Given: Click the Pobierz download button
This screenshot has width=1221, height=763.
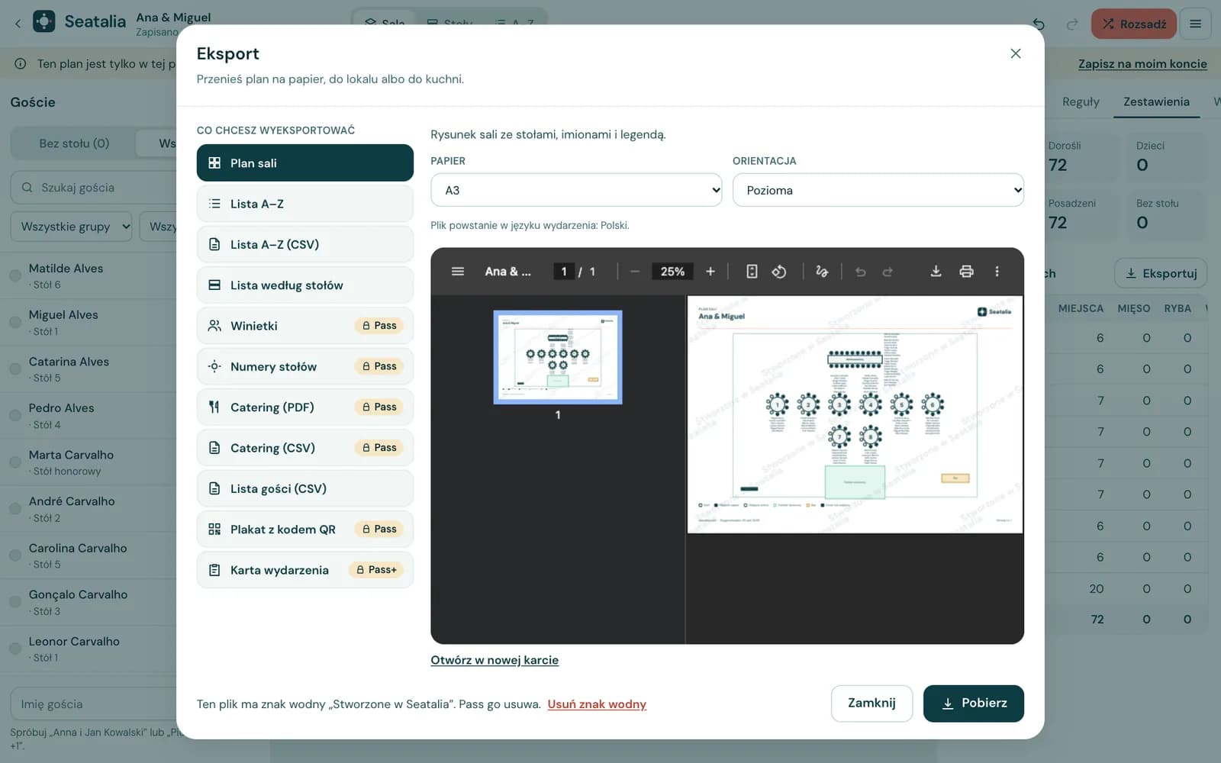Looking at the screenshot, I should tap(974, 703).
